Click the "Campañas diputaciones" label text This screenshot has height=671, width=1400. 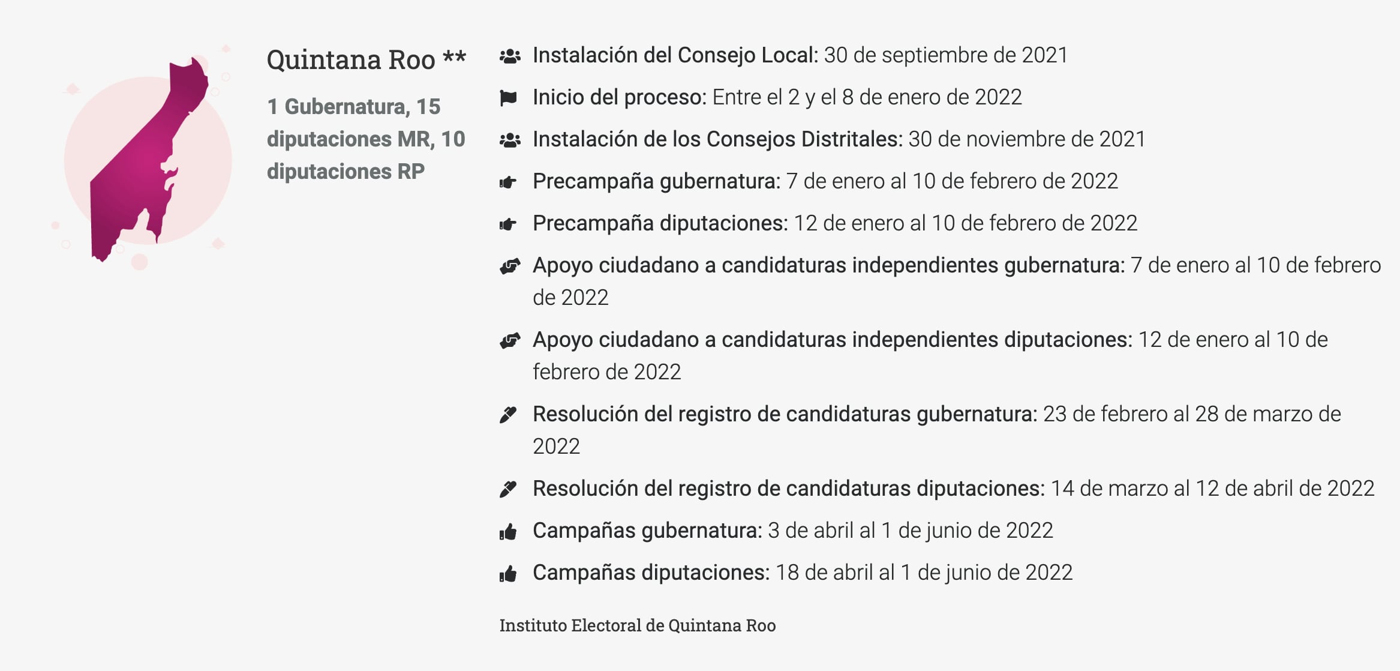(x=650, y=573)
